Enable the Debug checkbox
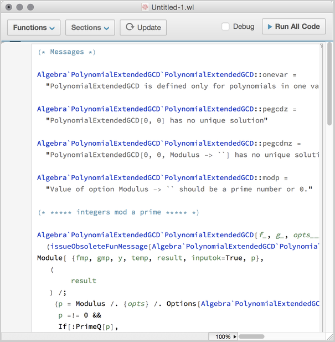Viewport: 335px width, 342px height. tap(225, 27)
